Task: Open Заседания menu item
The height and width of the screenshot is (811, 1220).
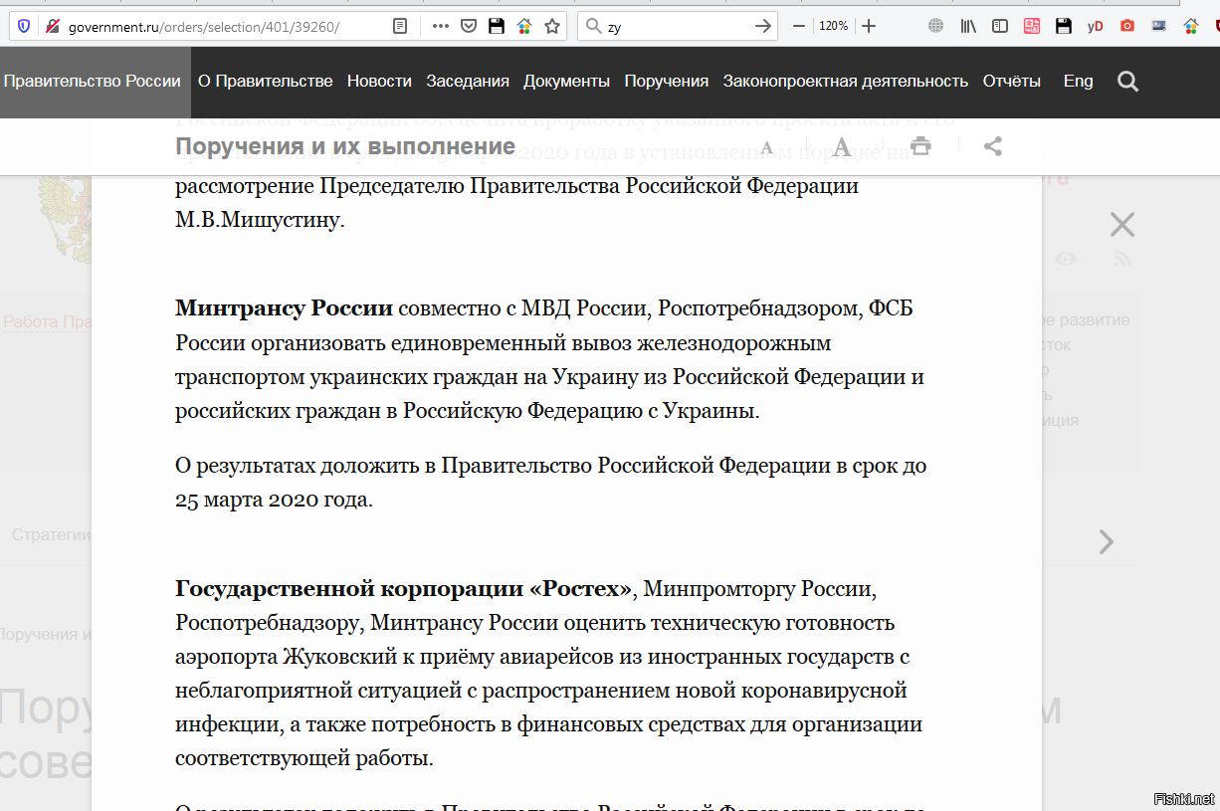Action: coord(468,82)
